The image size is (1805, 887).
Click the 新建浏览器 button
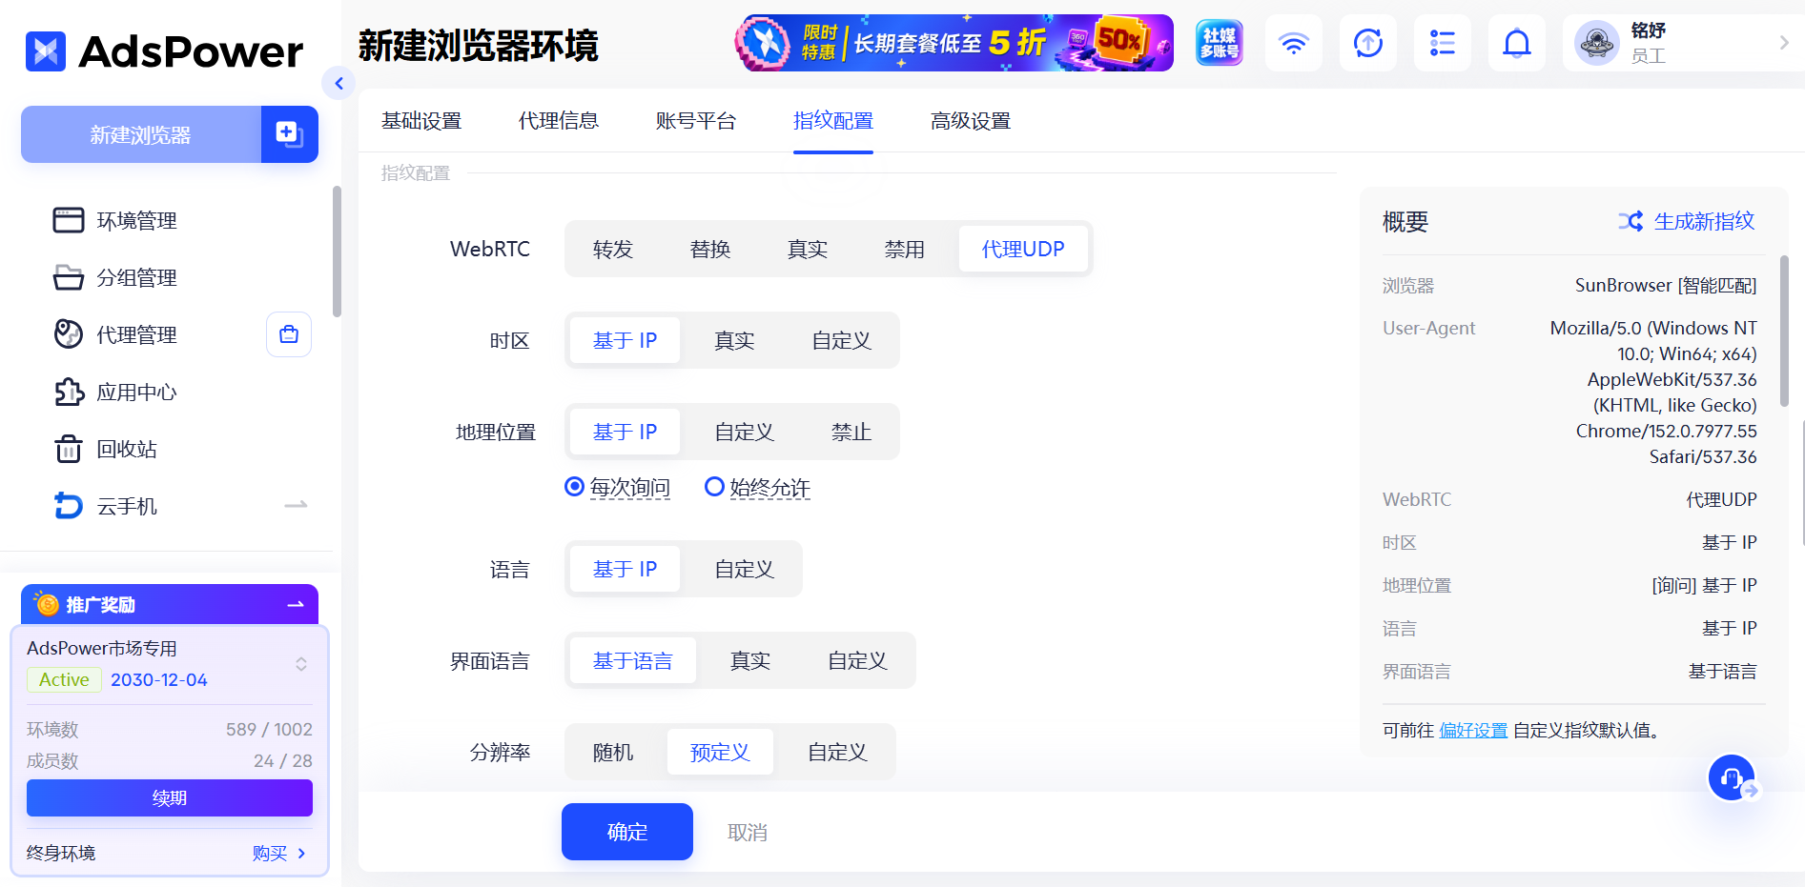point(141,134)
